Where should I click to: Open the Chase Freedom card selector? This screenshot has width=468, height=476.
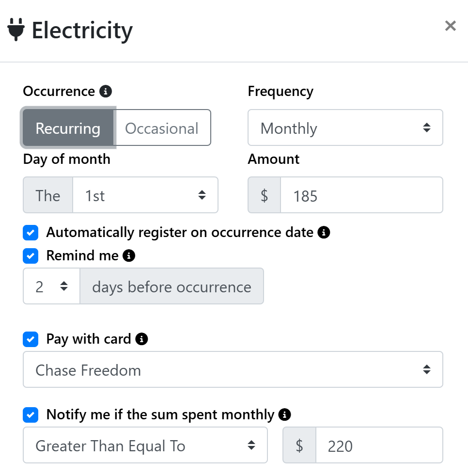[233, 369]
